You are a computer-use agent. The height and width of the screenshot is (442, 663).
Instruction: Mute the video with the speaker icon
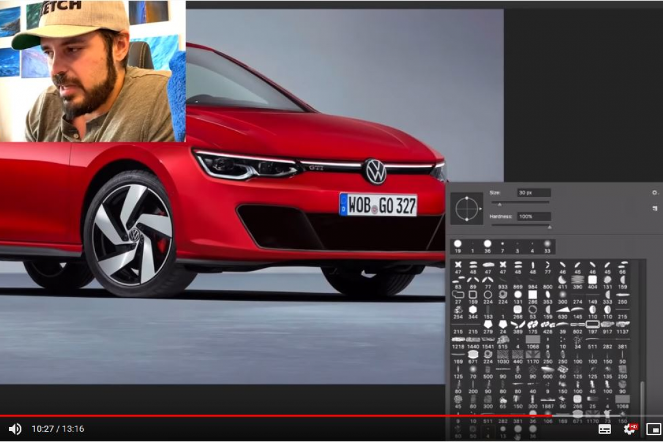pos(15,429)
